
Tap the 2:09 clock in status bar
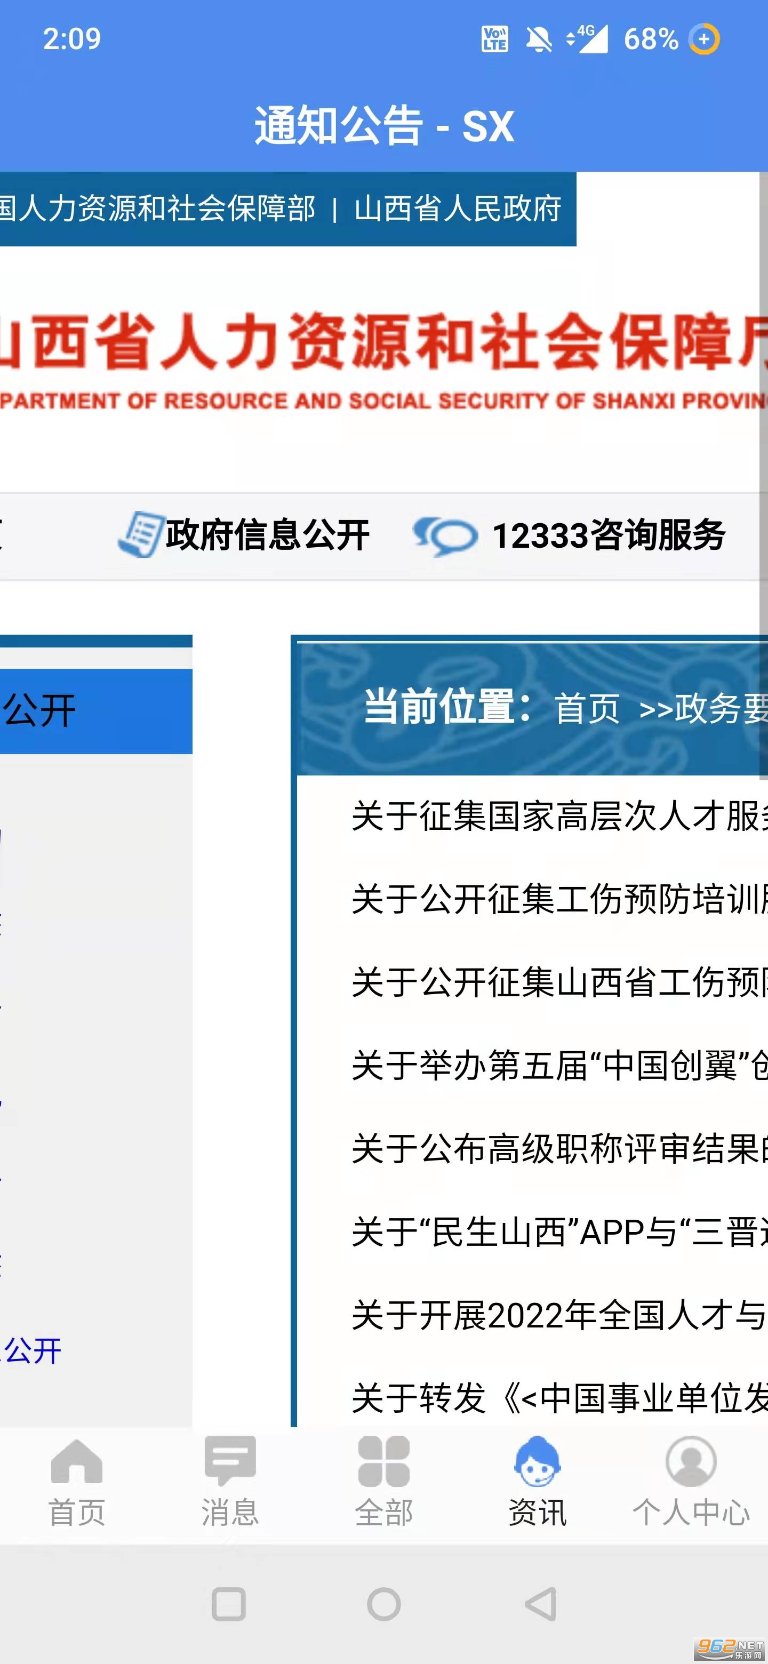[71, 39]
